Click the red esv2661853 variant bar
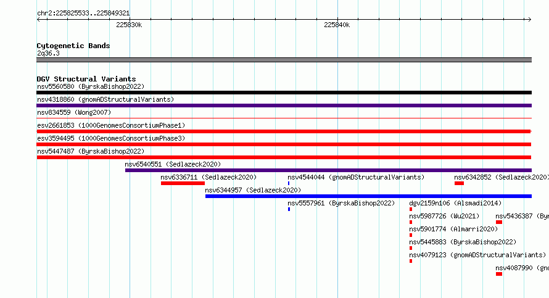This screenshot has width=549, height=298. click(284, 131)
